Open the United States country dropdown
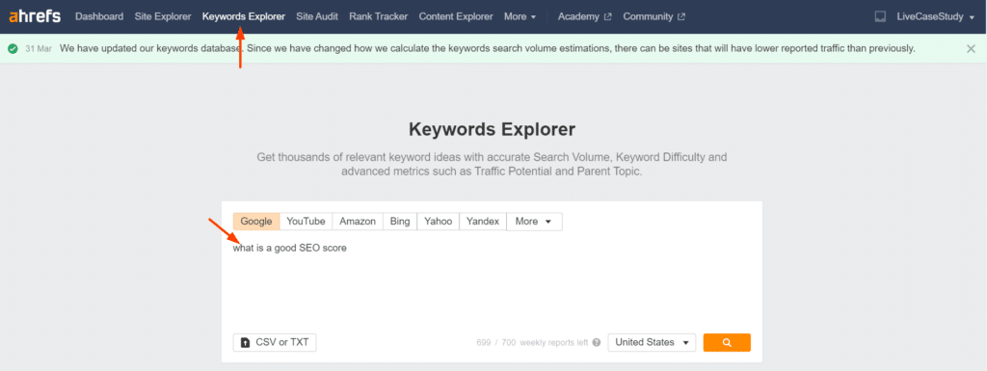Image resolution: width=987 pixels, height=371 pixels. (x=652, y=343)
